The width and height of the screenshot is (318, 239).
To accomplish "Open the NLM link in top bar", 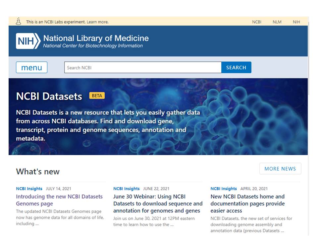I will click(277, 22).
